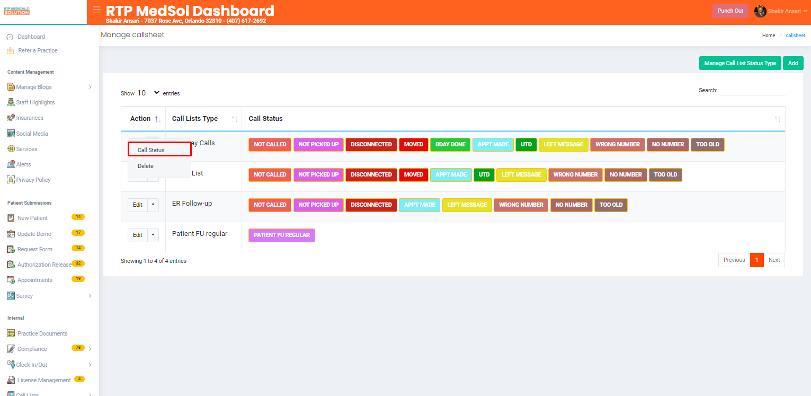This screenshot has height=396, width=811.
Task: Click the callsheet breadcrumb link
Action: point(795,36)
